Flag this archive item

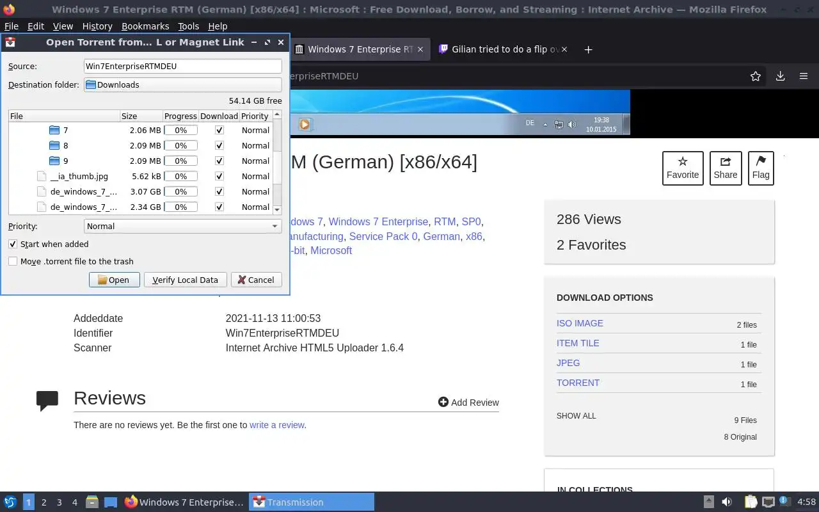coord(761,168)
